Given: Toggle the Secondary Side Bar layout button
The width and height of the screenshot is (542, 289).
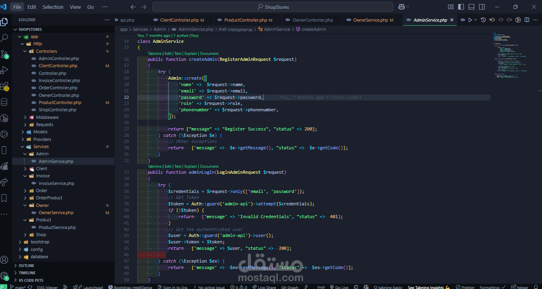Looking at the screenshot, I should point(482,7).
